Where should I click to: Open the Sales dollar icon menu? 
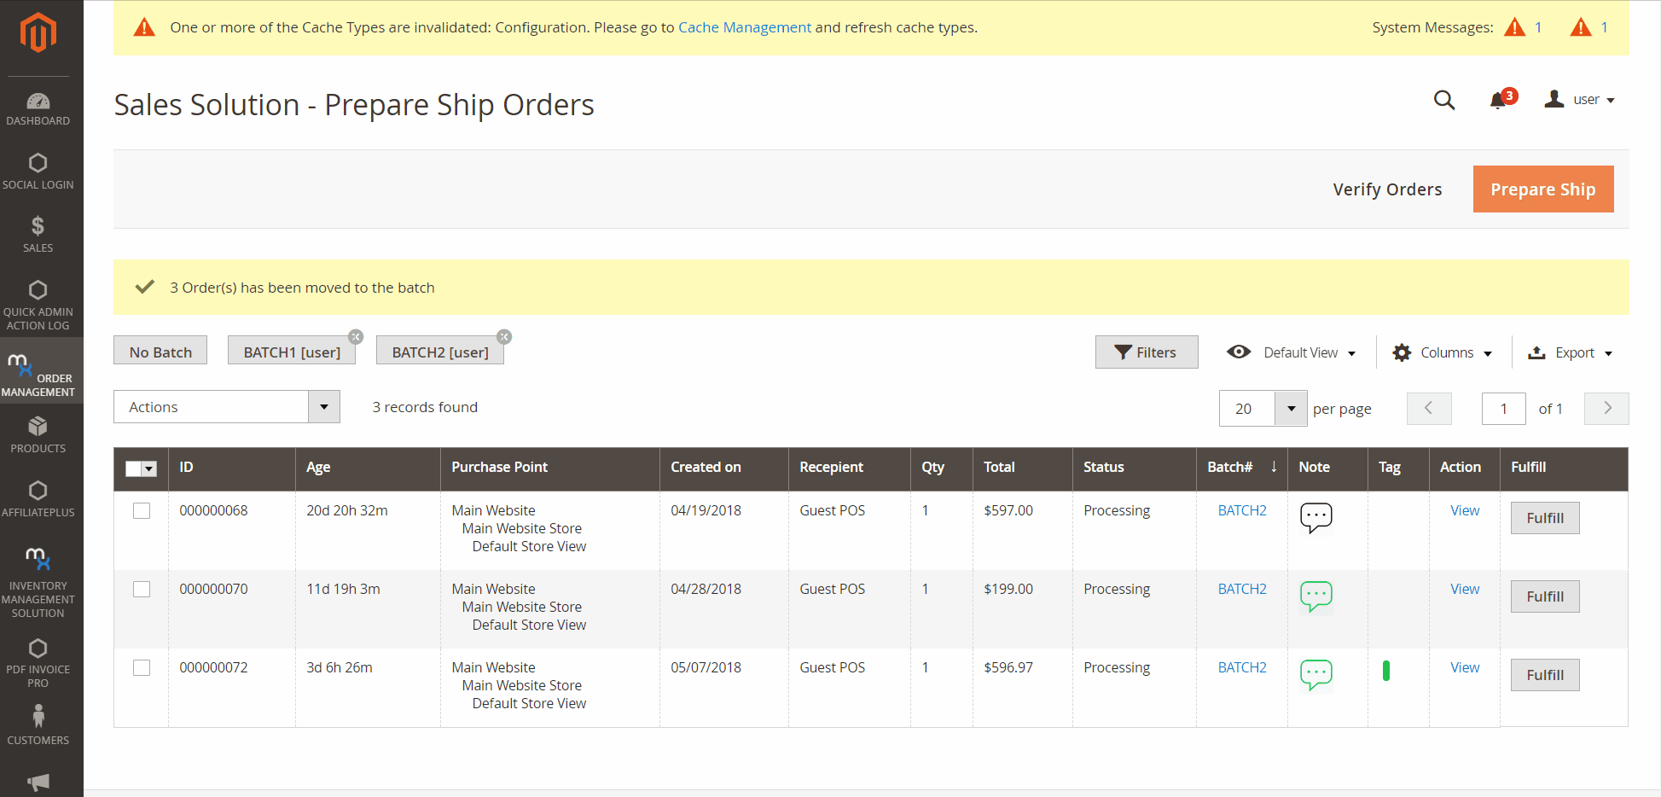(x=38, y=234)
